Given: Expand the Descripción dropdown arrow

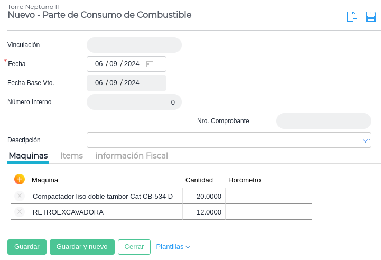Looking at the screenshot, I should (x=365, y=141).
